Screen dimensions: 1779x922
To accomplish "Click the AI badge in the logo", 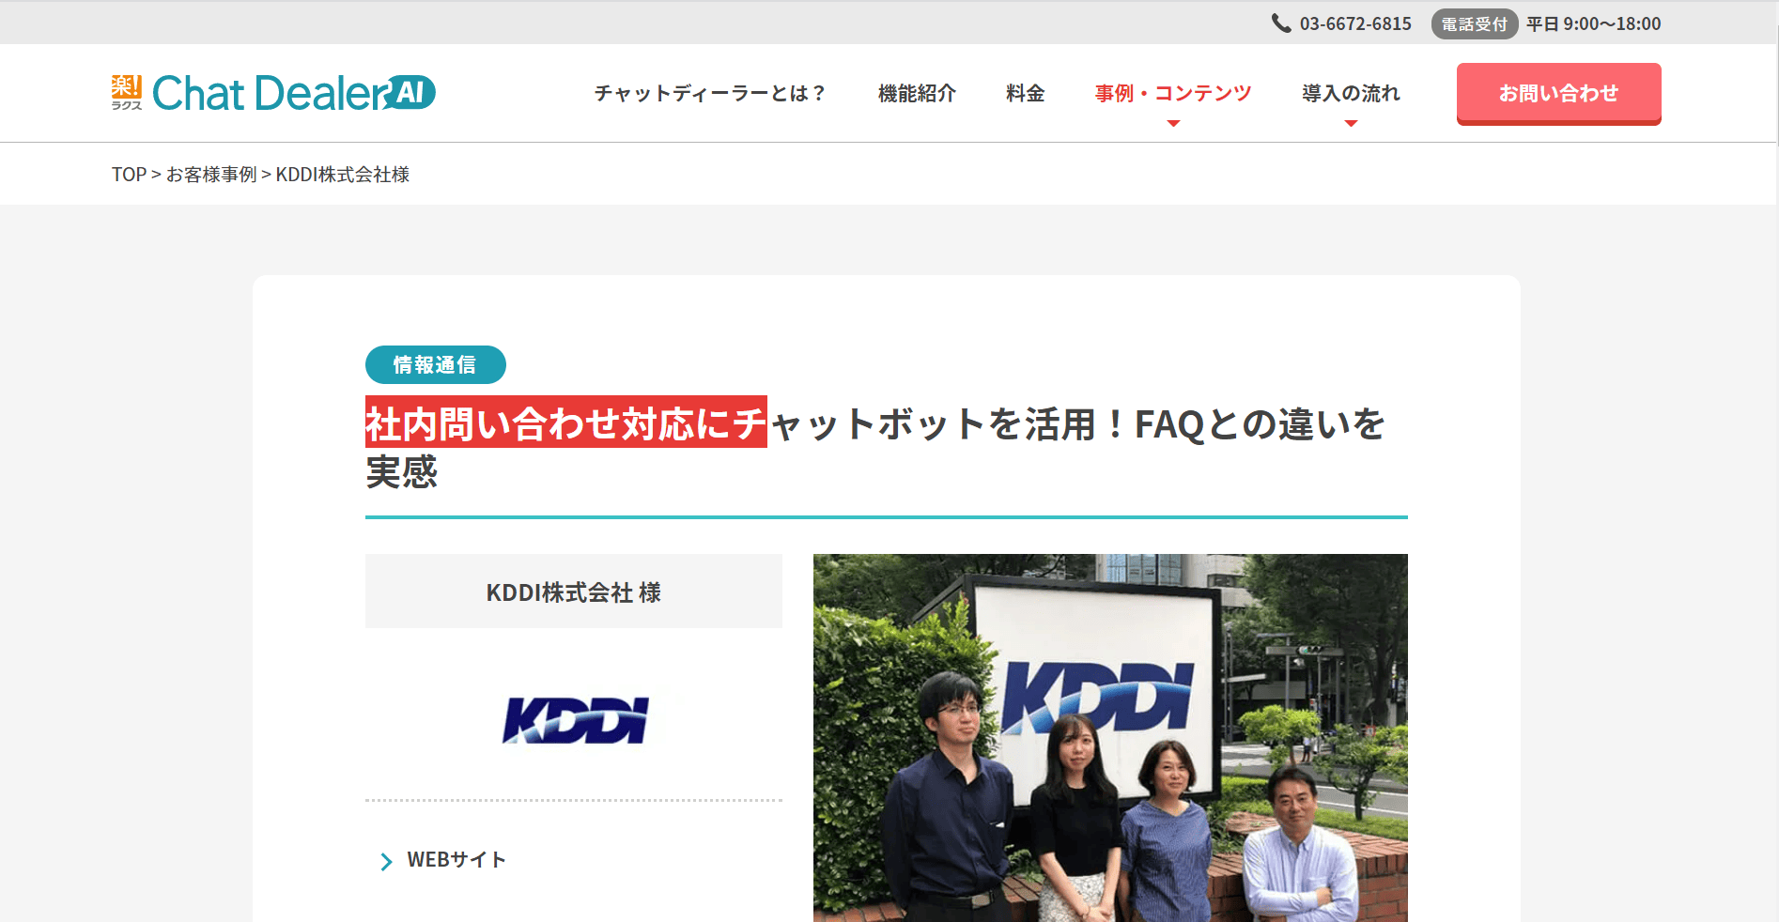I will [x=410, y=92].
